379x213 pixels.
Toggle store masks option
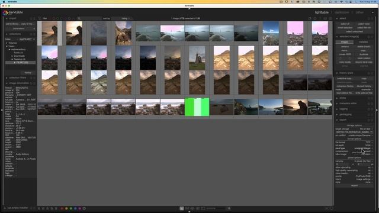tap(354, 173)
